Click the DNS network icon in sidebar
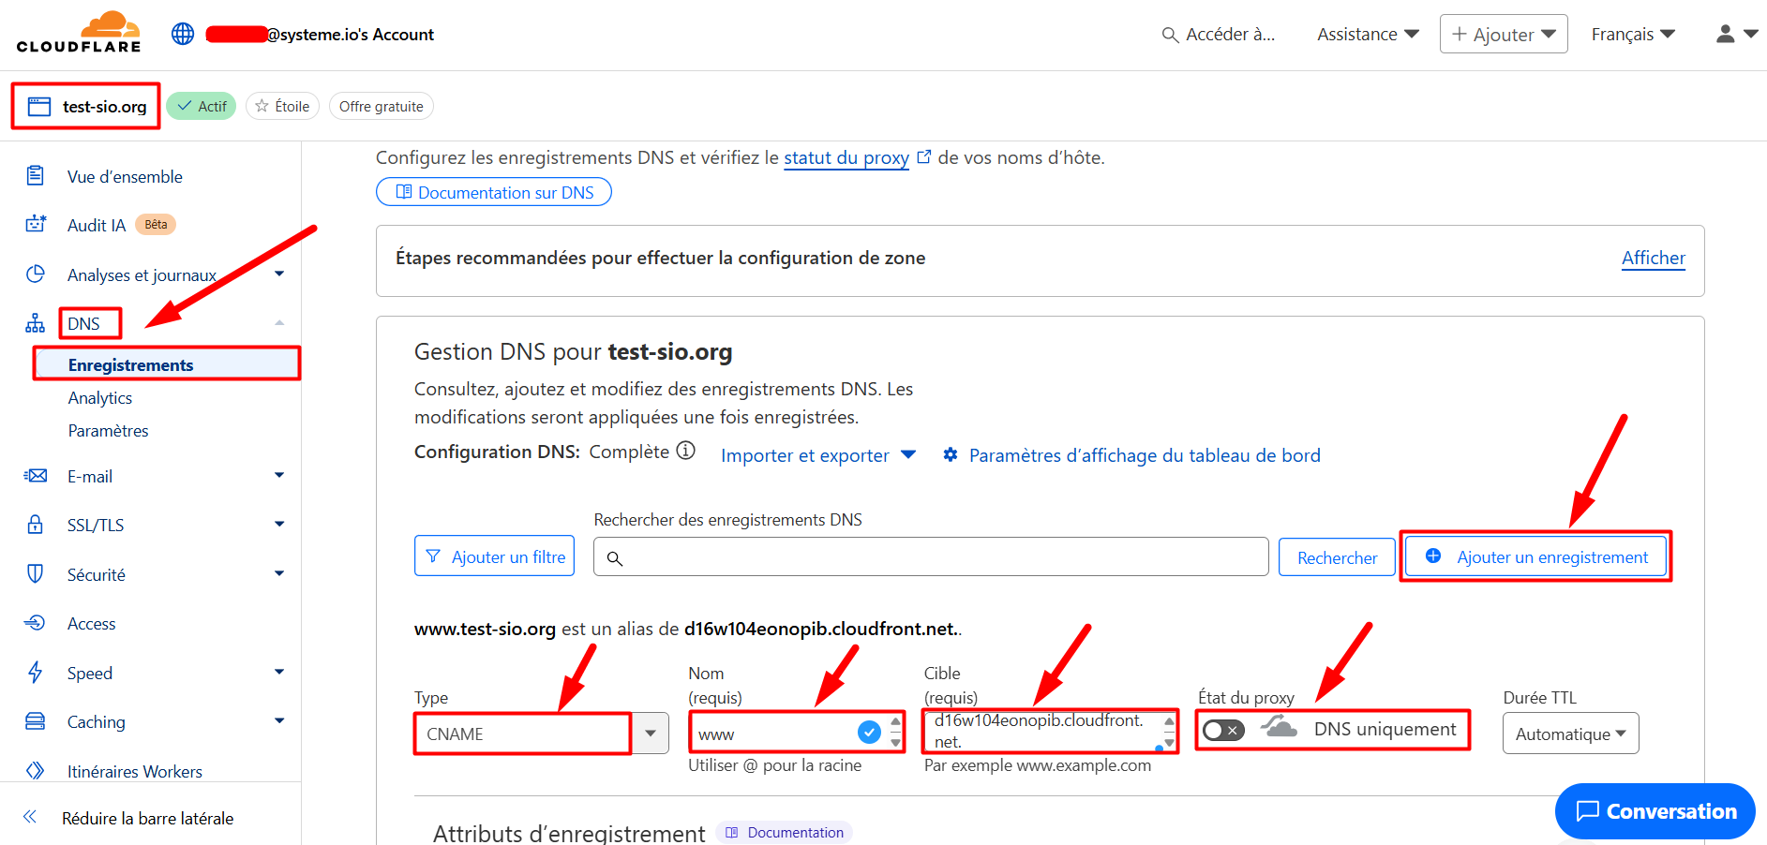This screenshot has height=845, width=1767. 36,323
